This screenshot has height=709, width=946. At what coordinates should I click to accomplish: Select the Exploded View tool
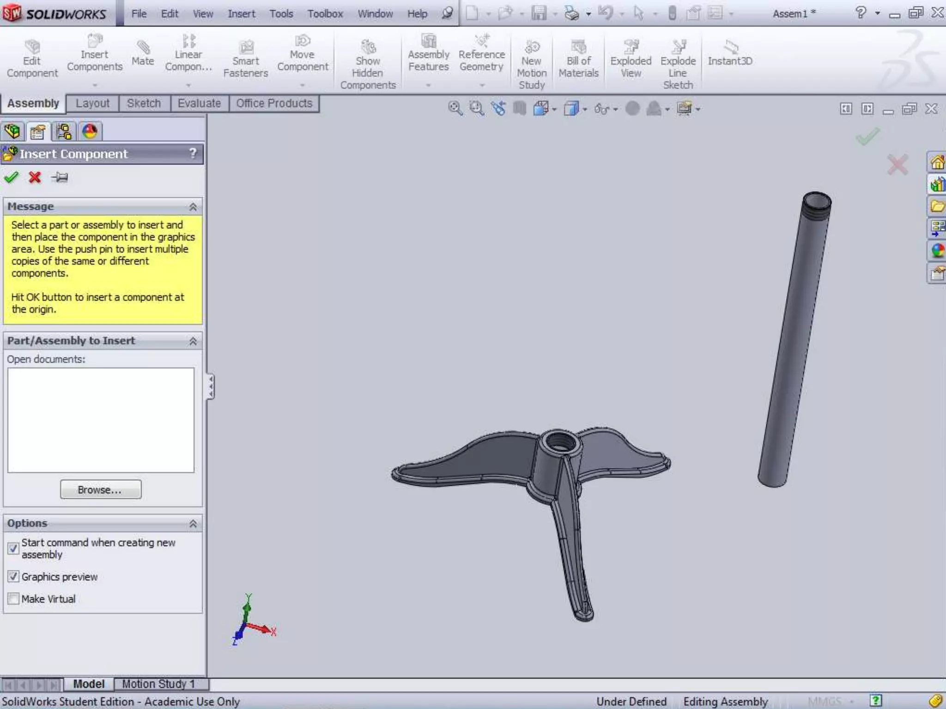[631, 48]
